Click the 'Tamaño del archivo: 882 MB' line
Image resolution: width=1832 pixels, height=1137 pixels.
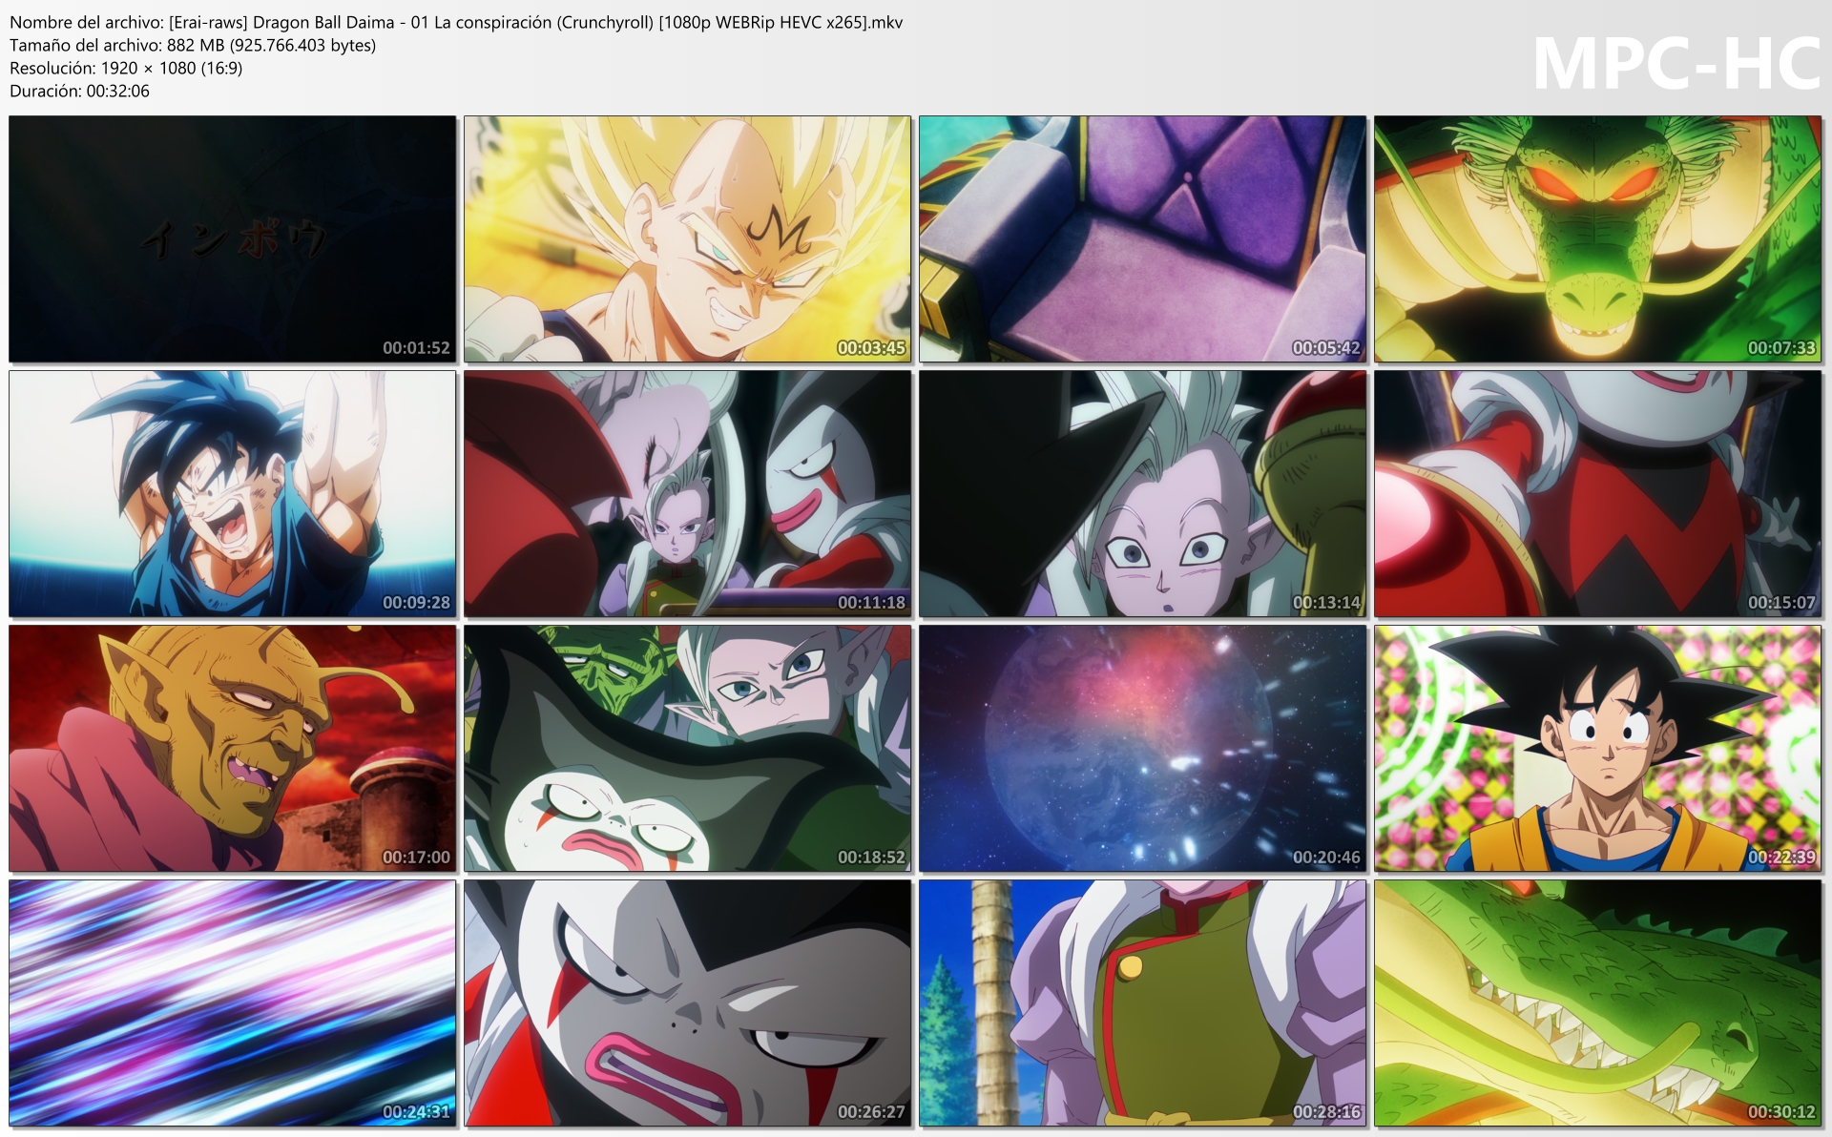[x=193, y=45]
